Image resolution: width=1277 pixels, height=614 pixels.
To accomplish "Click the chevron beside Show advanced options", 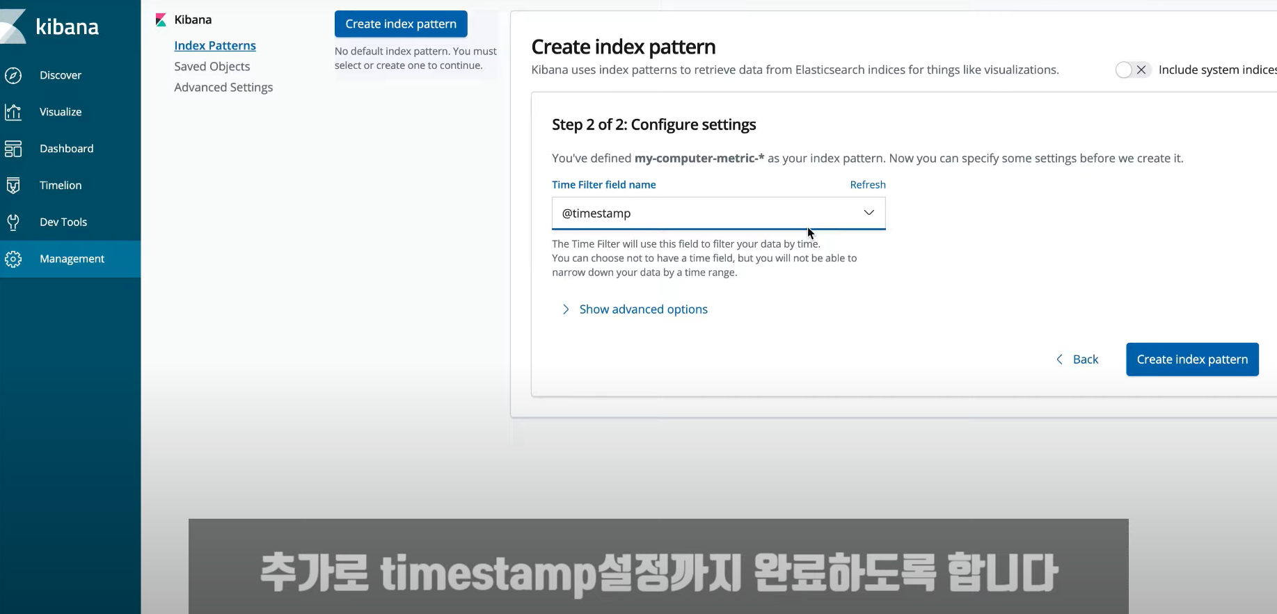I will click(x=566, y=309).
